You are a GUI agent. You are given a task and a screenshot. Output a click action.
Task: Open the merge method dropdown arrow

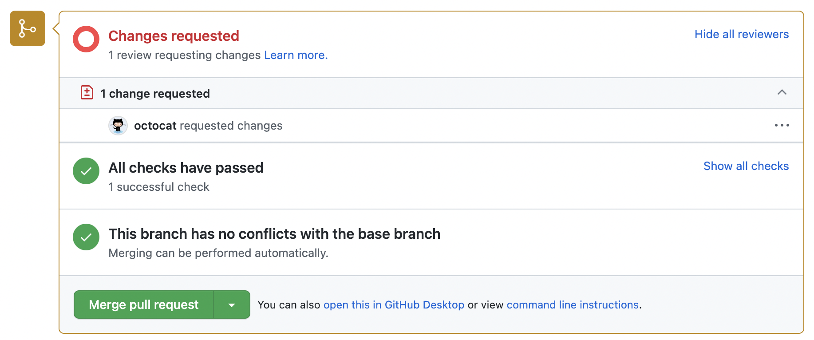(x=232, y=304)
